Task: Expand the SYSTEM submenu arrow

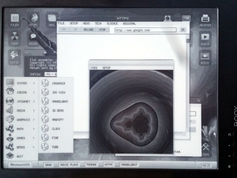Action: (x=34, y=83)
